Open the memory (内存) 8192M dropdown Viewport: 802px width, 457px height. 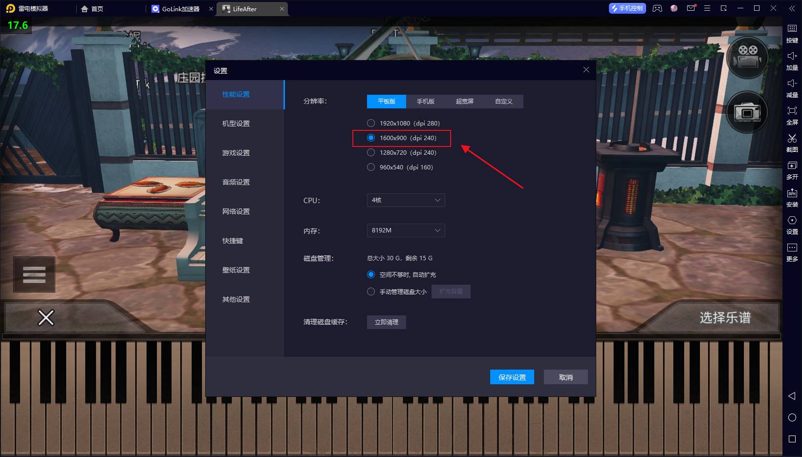click(406, 230)
